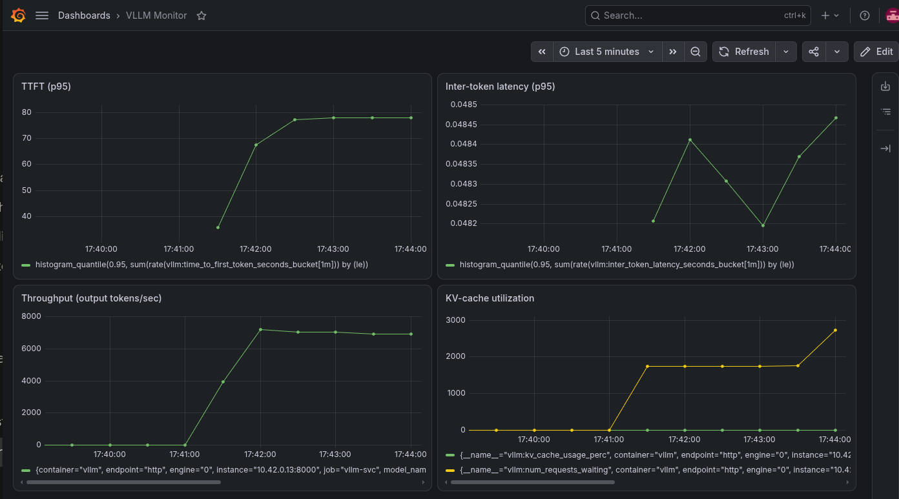The height and width of the screenshot is (499, 899).
Task: Click yellow color swatch of num_requests_waiting legend
Action: pyautogui.click(x=450, y=471)
